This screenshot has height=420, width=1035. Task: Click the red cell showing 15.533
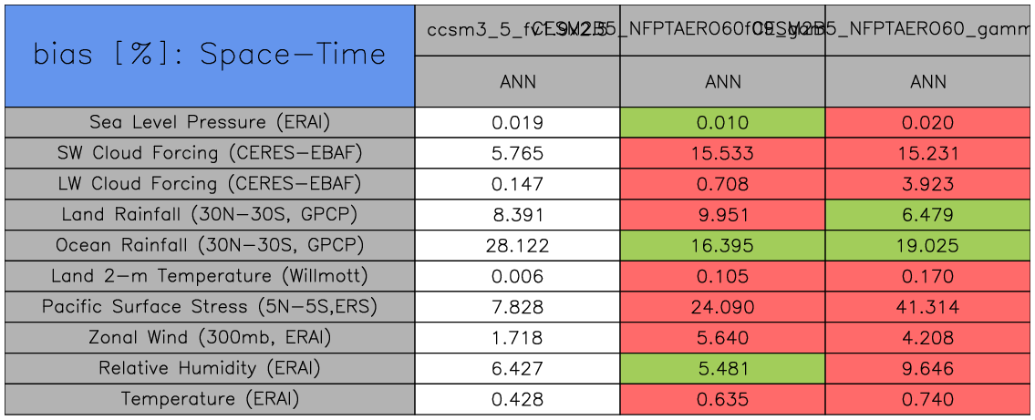[722, 153]
